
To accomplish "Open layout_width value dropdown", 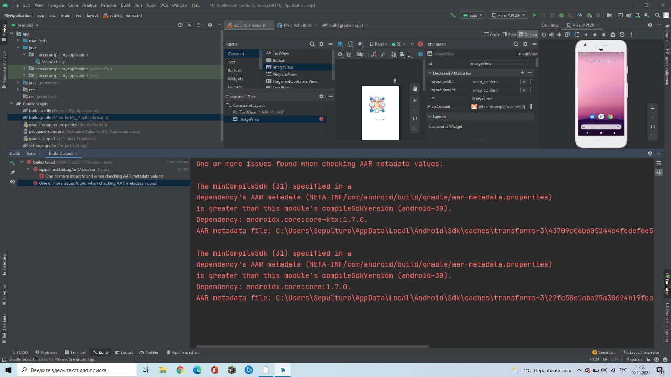I will 523,82.
